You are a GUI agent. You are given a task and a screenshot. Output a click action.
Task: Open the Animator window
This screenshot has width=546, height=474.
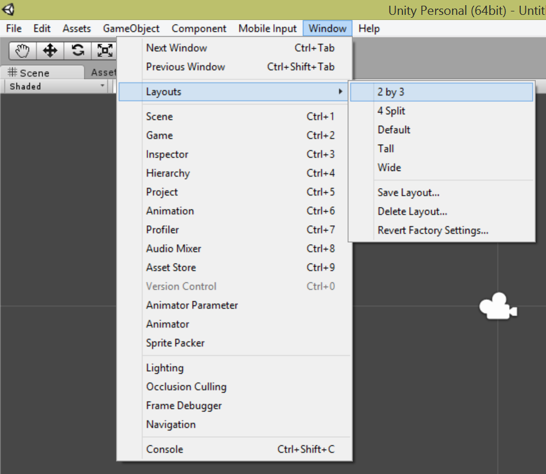235,324
